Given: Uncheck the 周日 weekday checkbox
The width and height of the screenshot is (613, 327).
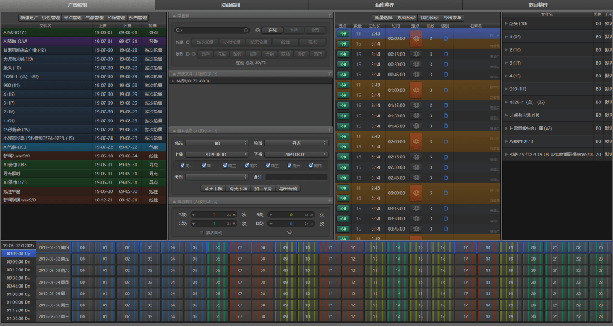Looking at the screenshot, I should click(x=311, y=165).
